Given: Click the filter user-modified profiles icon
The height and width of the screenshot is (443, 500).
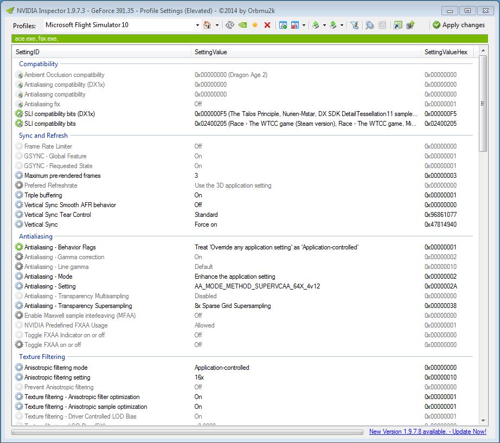Looking at the screenshot, I should (354, 25).
